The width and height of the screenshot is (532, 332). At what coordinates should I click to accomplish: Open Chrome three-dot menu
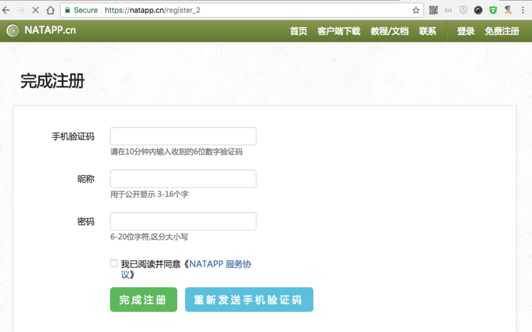(523, 10)
